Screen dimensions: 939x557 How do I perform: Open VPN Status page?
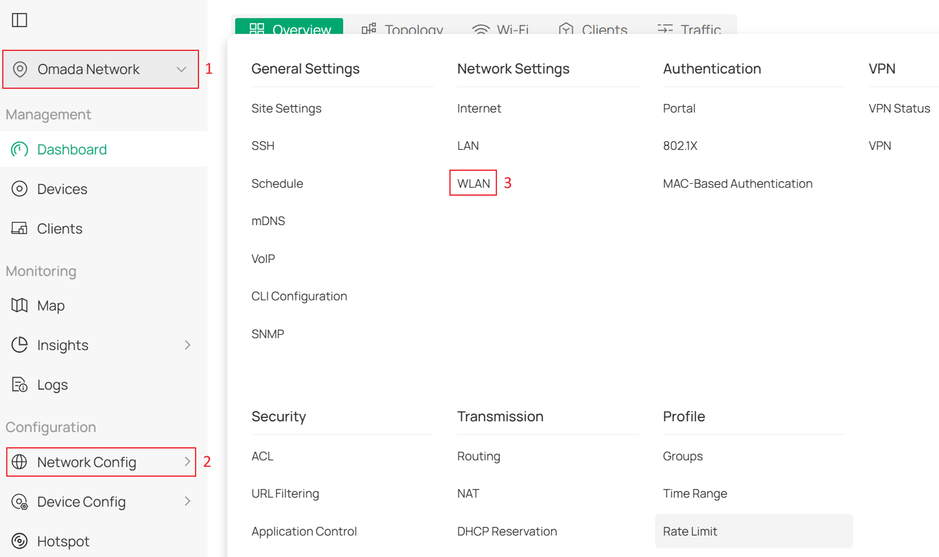coord(899,109)
